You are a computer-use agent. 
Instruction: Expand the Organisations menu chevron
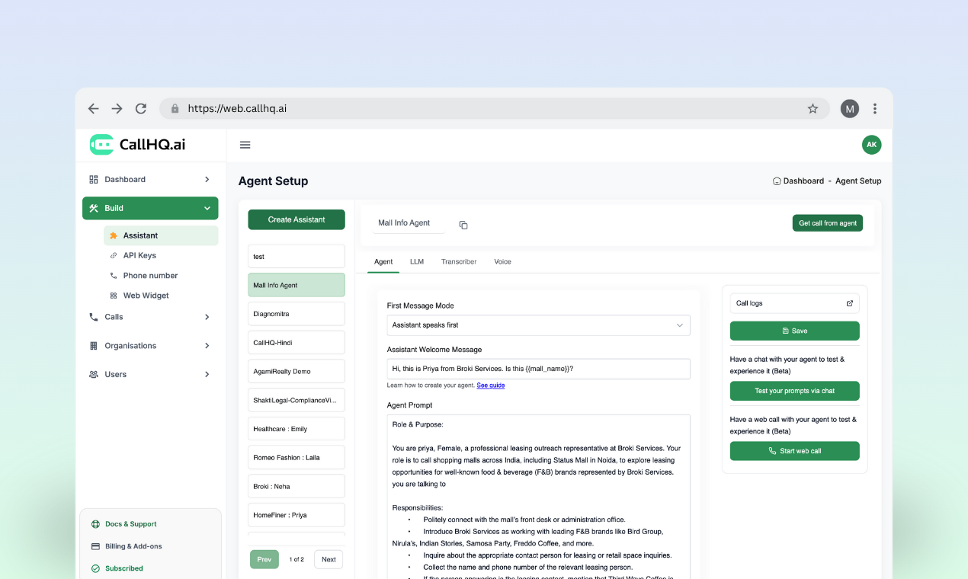pos(207,346)
